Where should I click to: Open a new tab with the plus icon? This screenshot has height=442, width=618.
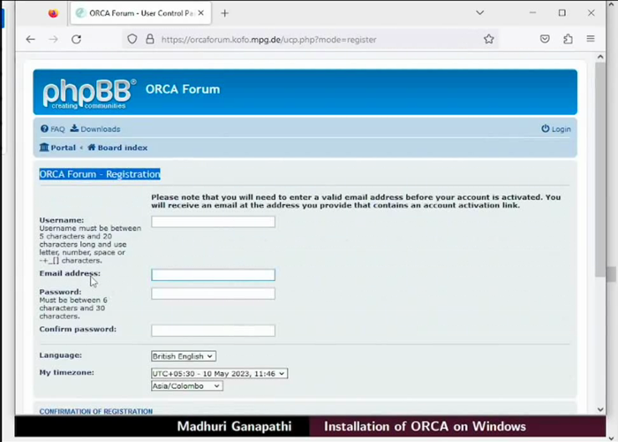point(224,13)
